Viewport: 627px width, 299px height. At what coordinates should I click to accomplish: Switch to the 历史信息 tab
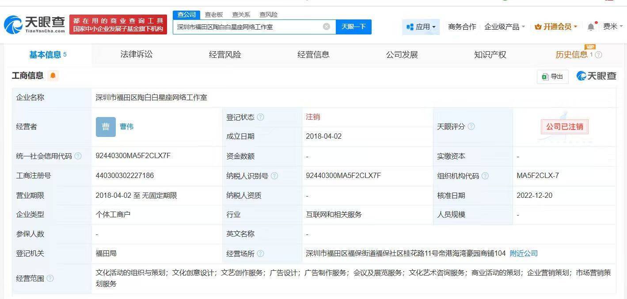[572, 55]
